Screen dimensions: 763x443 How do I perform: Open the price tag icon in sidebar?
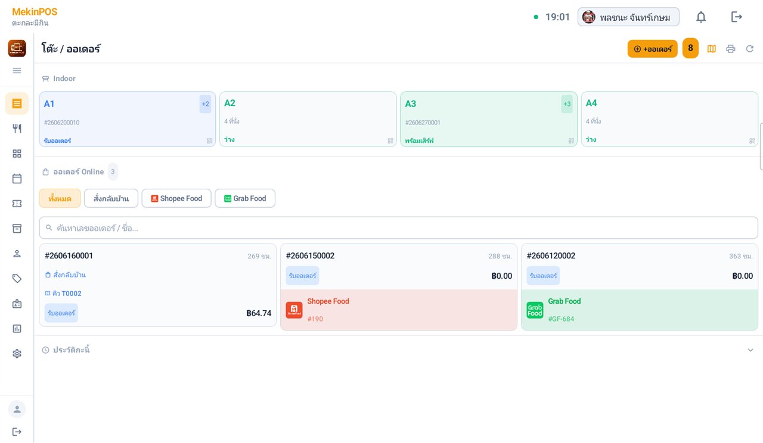pos(17,279)
